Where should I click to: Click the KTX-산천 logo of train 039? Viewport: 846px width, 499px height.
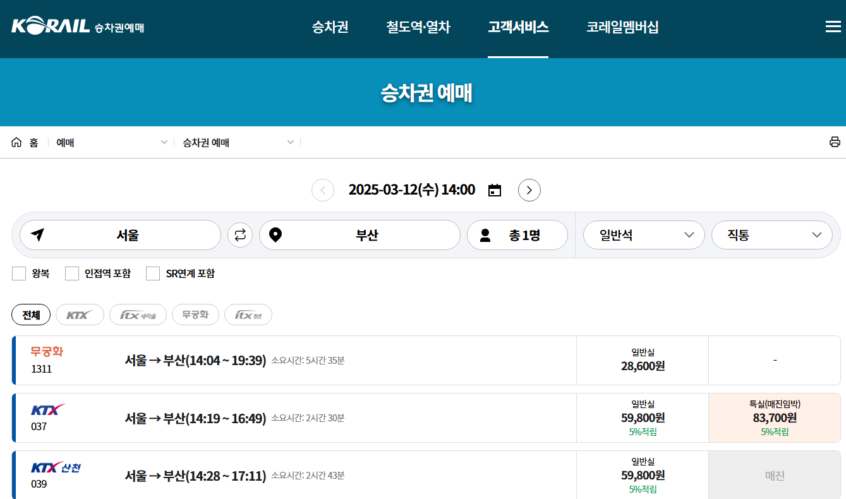[56, 467]
